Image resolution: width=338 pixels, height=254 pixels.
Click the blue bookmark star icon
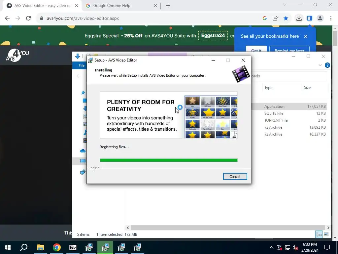(286, 19)
